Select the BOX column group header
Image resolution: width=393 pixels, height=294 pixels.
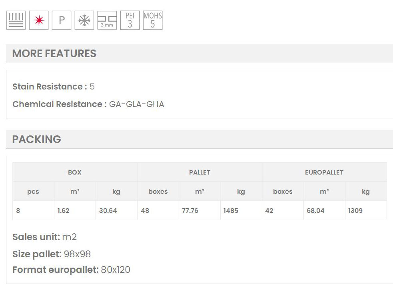coord(75,173)
